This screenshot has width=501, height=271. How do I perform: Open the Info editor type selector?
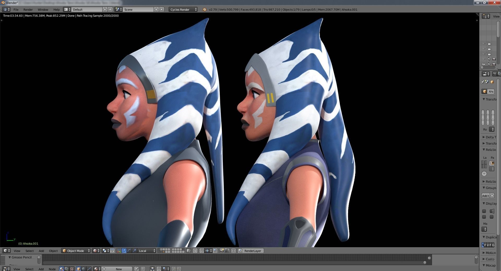coord(6,9)
